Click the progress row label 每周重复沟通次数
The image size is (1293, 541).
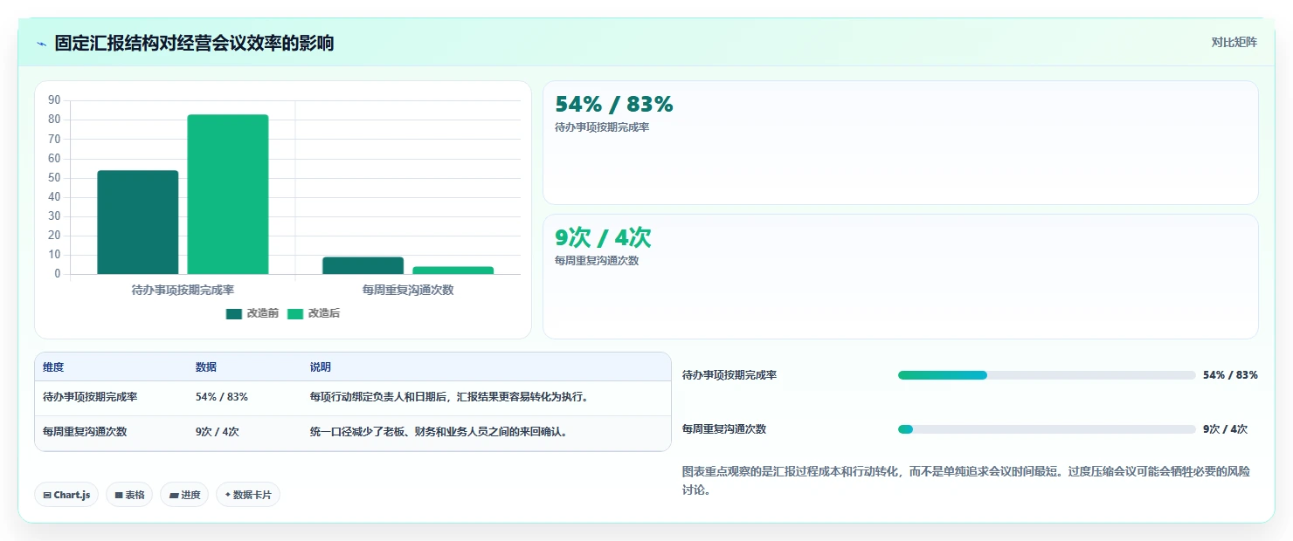click(x=724, y=429)
